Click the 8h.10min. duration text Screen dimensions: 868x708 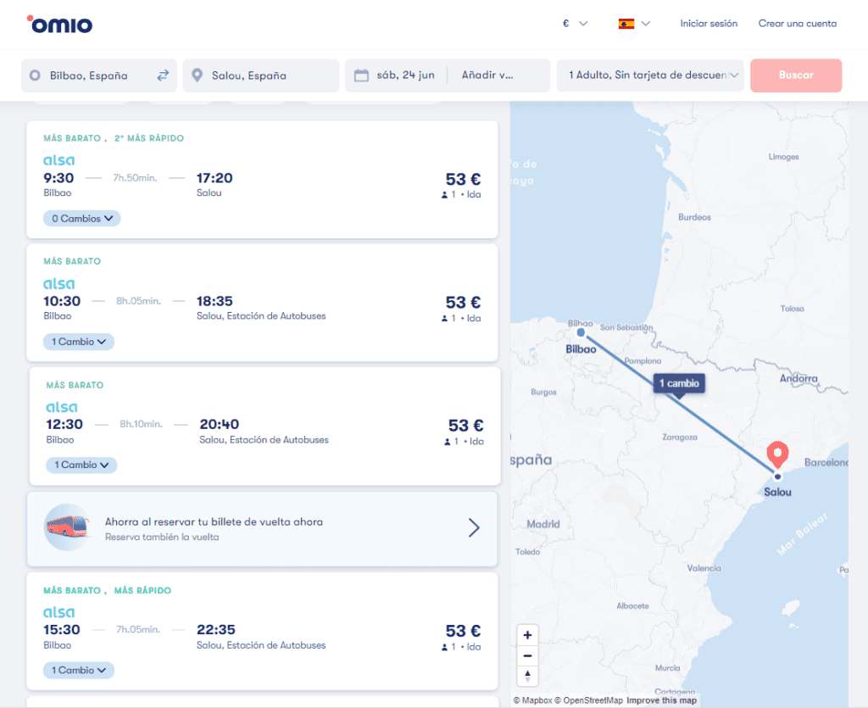pyautogui.click(x=142, y=424)
